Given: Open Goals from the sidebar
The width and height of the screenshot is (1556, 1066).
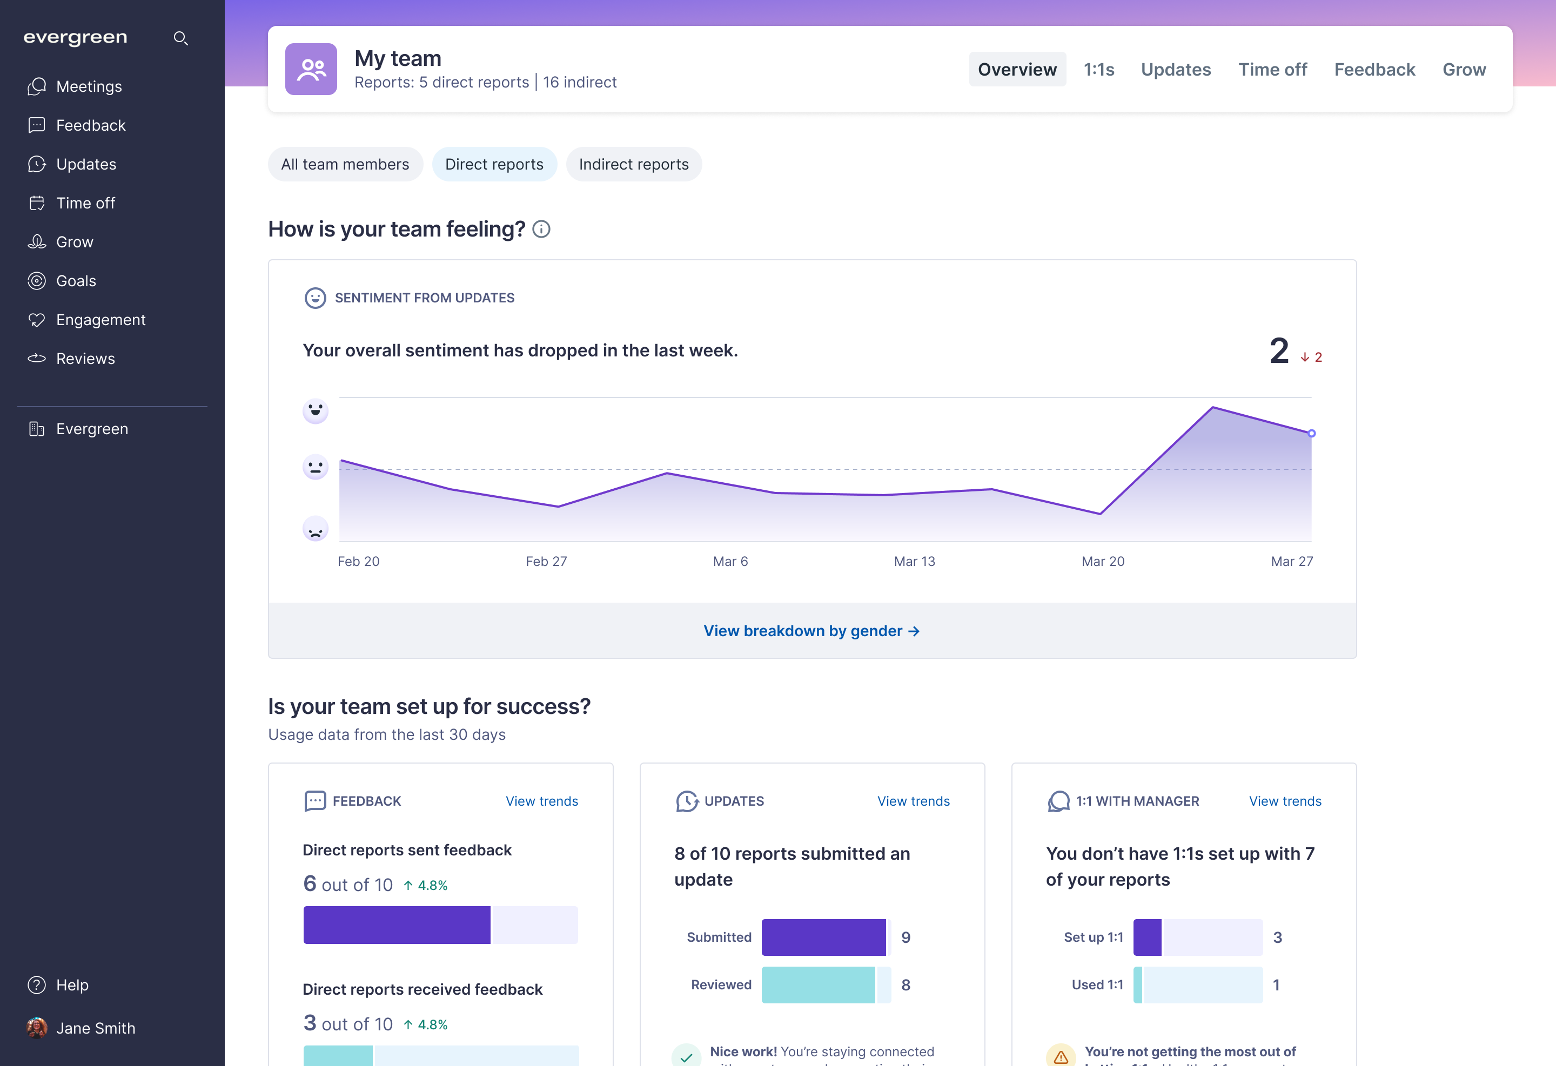Looking at the screenshot, I should (76, 280).
